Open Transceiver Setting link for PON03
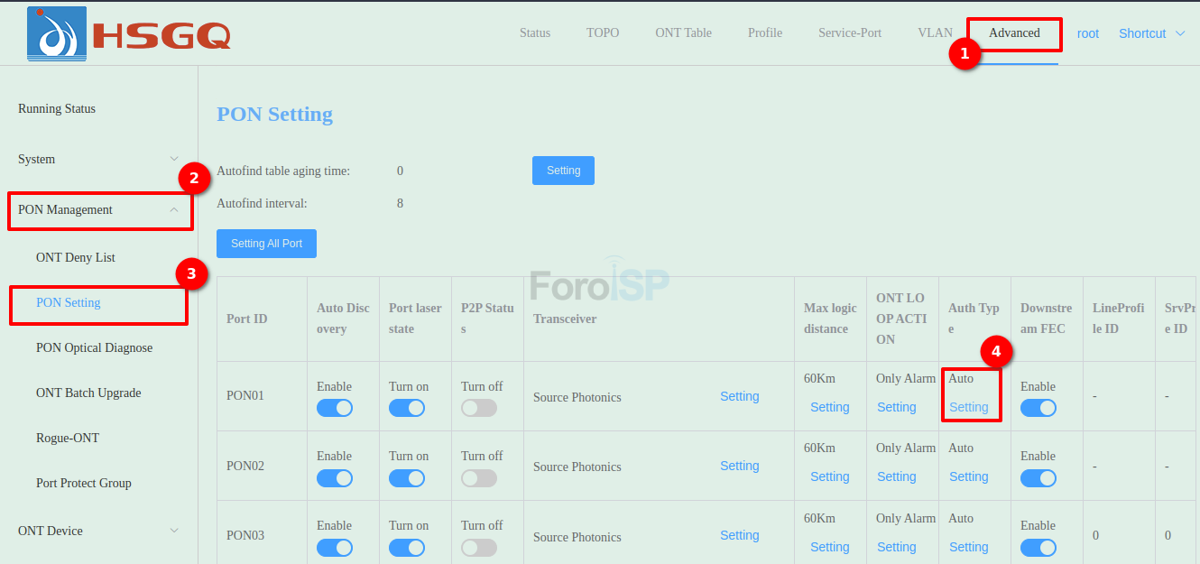Viewport: 1200px width, 564px height. 739,535
